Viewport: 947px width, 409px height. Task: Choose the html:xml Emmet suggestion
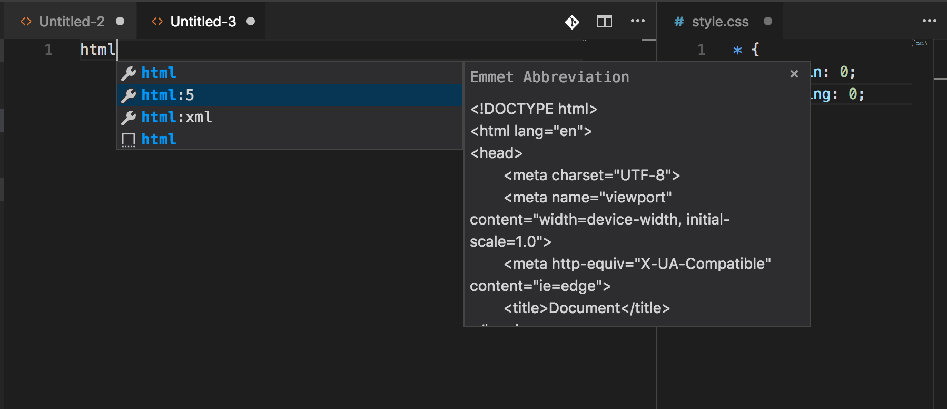(x=290, y=117)
